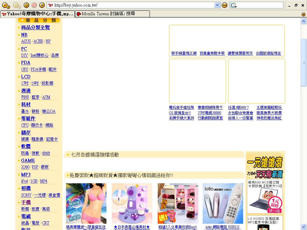The width and height of the screenshot is (307, 230).
Task: Click the vertical scrollbar down arrow
Action: click(x=303, y=227)
